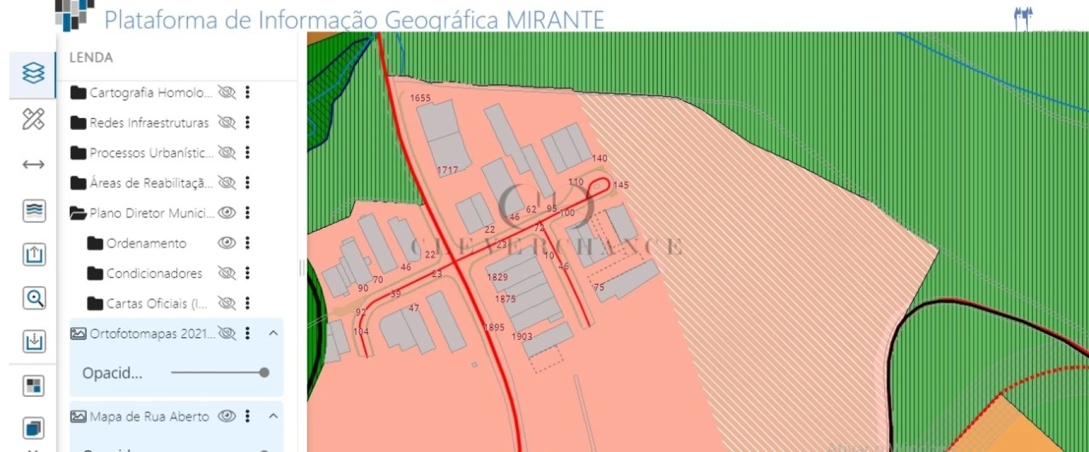Open options menu for Ortofotomapas 2021

248,333
